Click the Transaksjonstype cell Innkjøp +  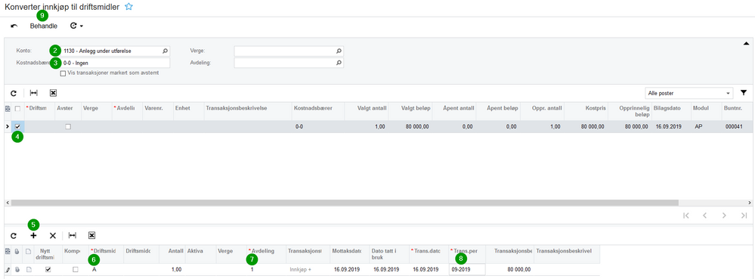pyautogui.click(x=308, y=270)
